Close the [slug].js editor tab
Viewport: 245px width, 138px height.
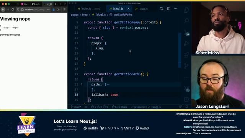[x=129, y=9]
